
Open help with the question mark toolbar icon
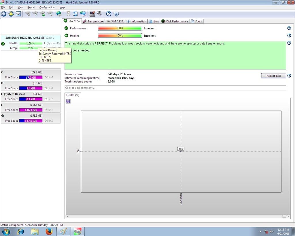(x=109, y=14)
